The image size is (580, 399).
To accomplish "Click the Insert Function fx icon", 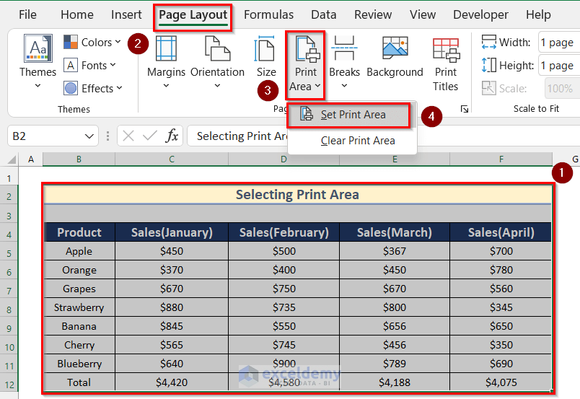I will [172, 136].
